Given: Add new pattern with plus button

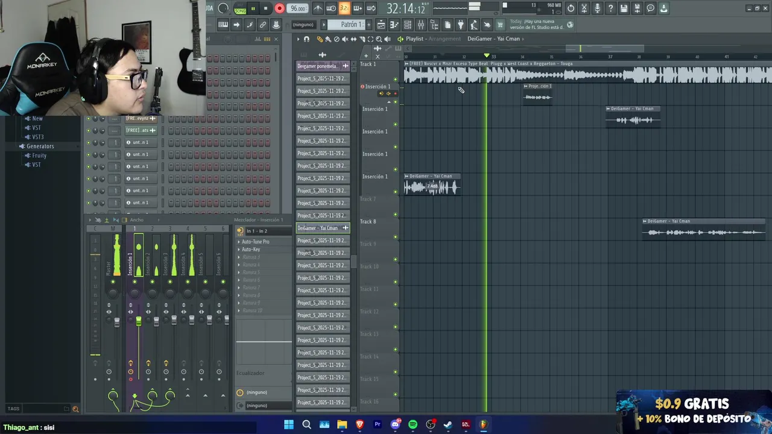Looking at the screenshot, I should click(368, 25).
